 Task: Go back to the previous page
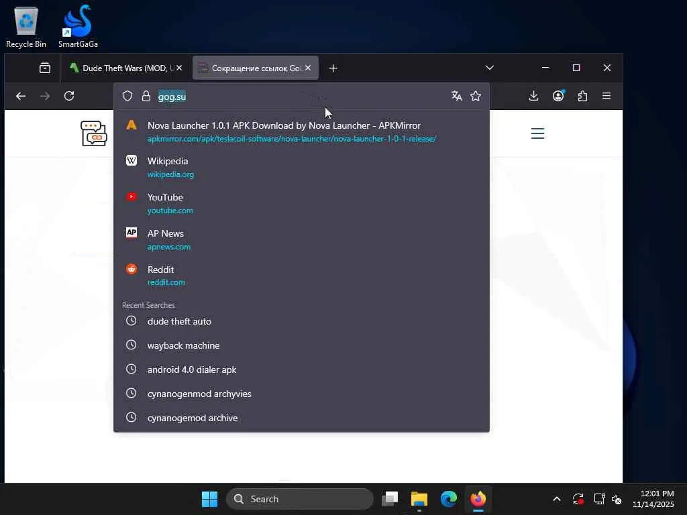(21, 96)
